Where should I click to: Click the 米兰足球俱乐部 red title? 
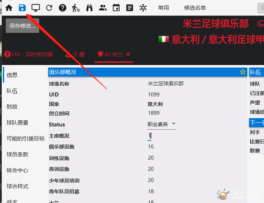[216, 23]
